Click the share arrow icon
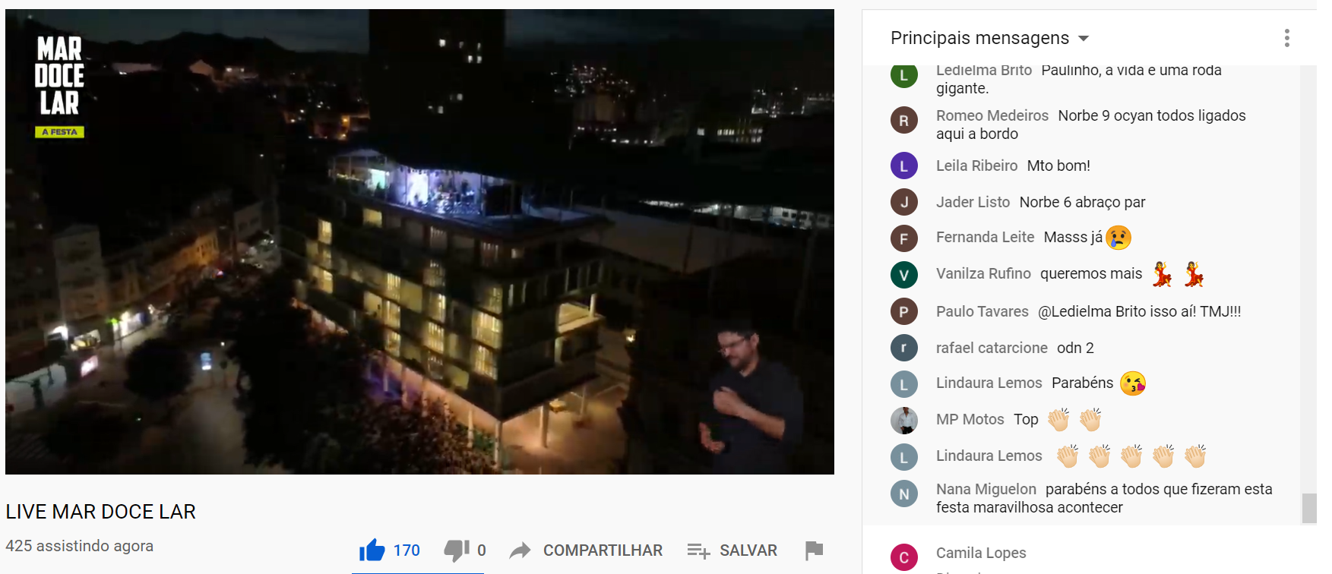 [x=520, y=550]
